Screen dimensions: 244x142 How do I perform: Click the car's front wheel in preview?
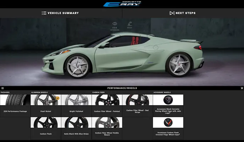coord(77,66)
